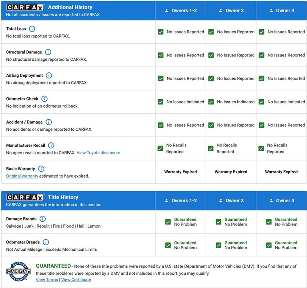Click the Accident / Damage green check for Owner 3
The width and height of the screenshot is (307, 288).
pos(211,125)
